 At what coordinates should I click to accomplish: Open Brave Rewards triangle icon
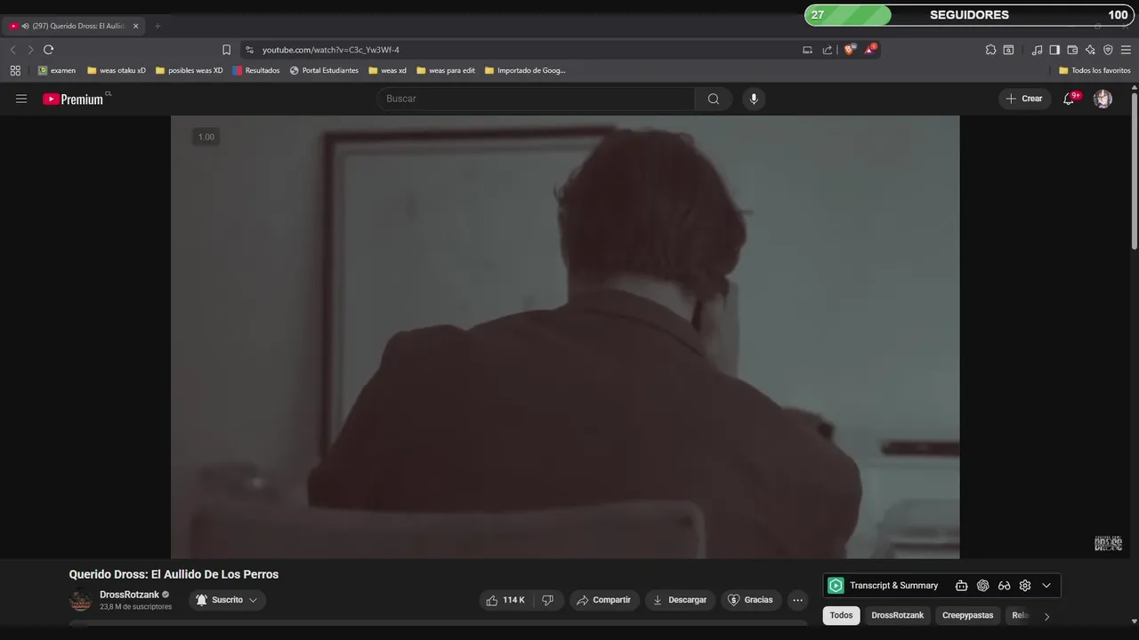pyautogui.click(x=870, y=50)
